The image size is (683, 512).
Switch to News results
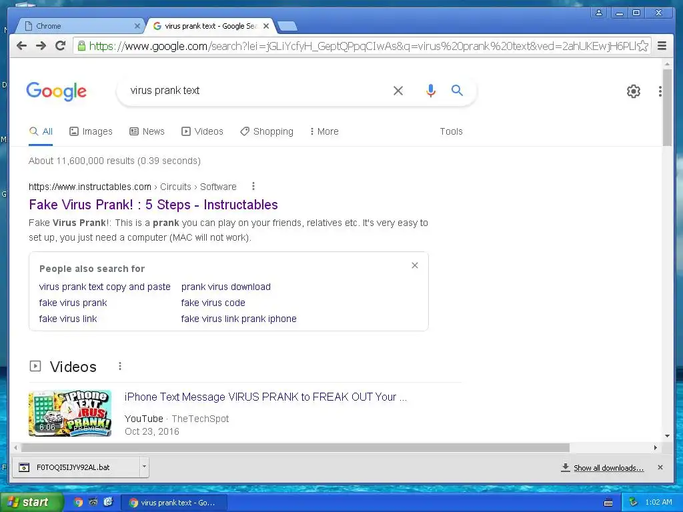(x=147, y=131)
